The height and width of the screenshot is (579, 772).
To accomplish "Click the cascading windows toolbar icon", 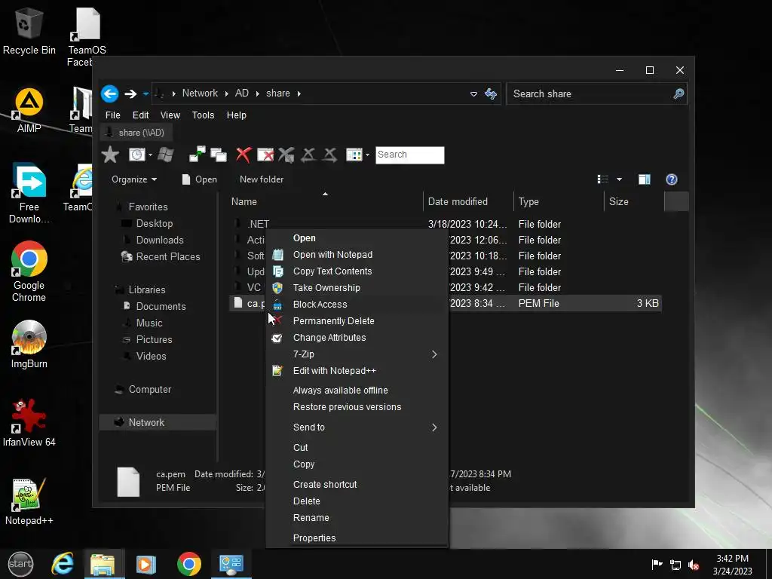I will [219, 155].
